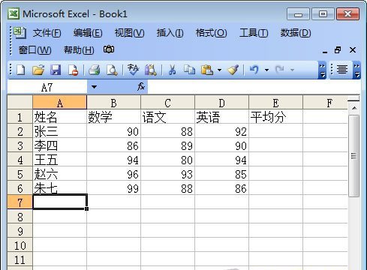Open the 帮助(H) menu
This screenshot has width=367, height=270.
(x=79, y=50)
